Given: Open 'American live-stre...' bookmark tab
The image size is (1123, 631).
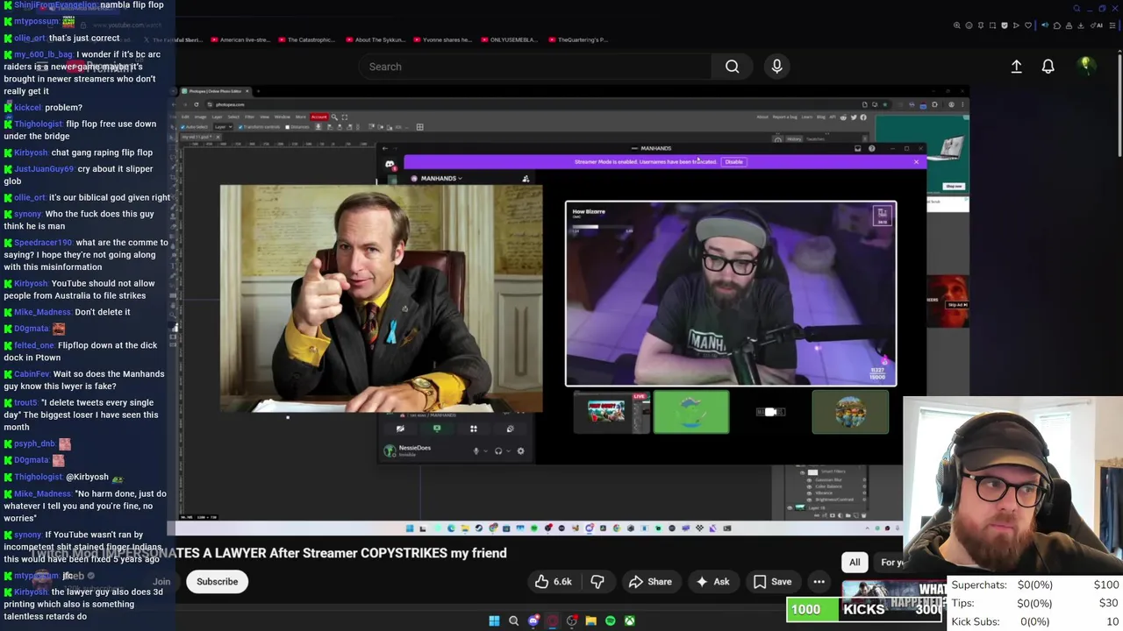Looking at the screenshot, I should click(239, 39).
